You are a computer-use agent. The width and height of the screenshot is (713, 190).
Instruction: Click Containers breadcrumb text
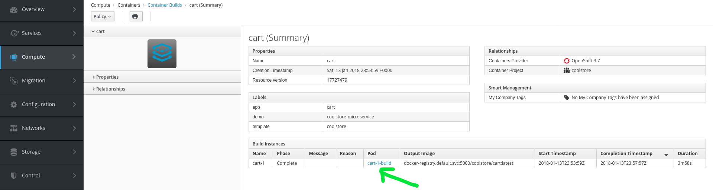[129, 5]
